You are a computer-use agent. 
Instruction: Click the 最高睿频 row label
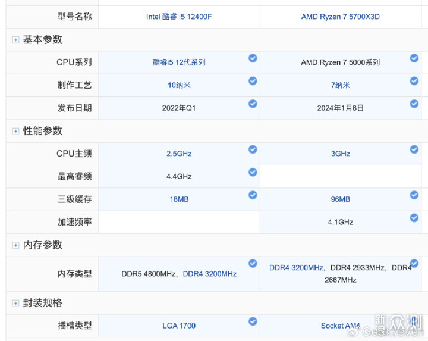click(x=74, y=177)
